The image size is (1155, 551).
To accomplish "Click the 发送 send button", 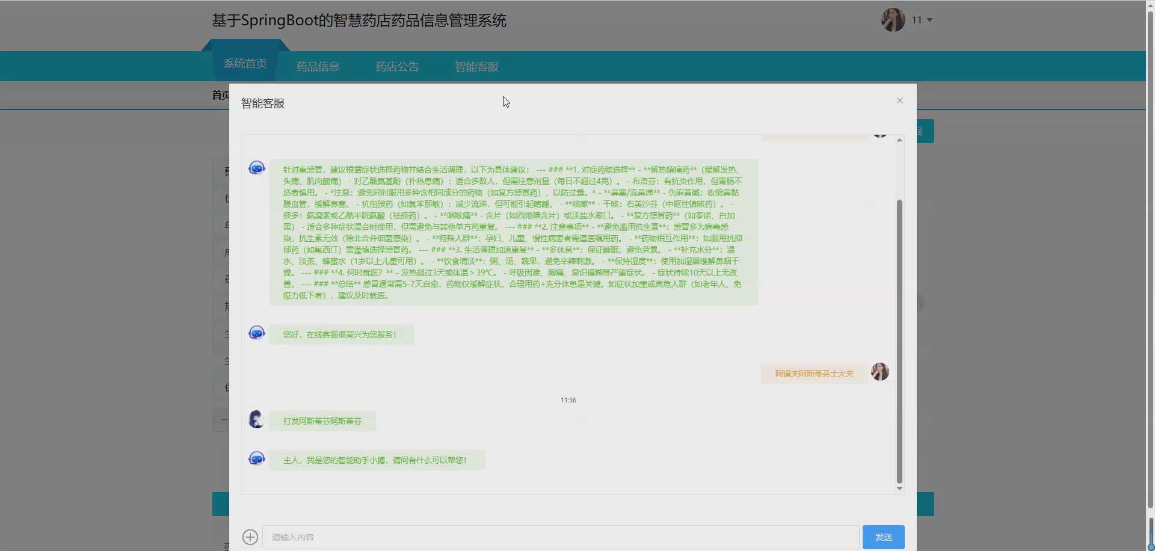I will pos(884,537).
